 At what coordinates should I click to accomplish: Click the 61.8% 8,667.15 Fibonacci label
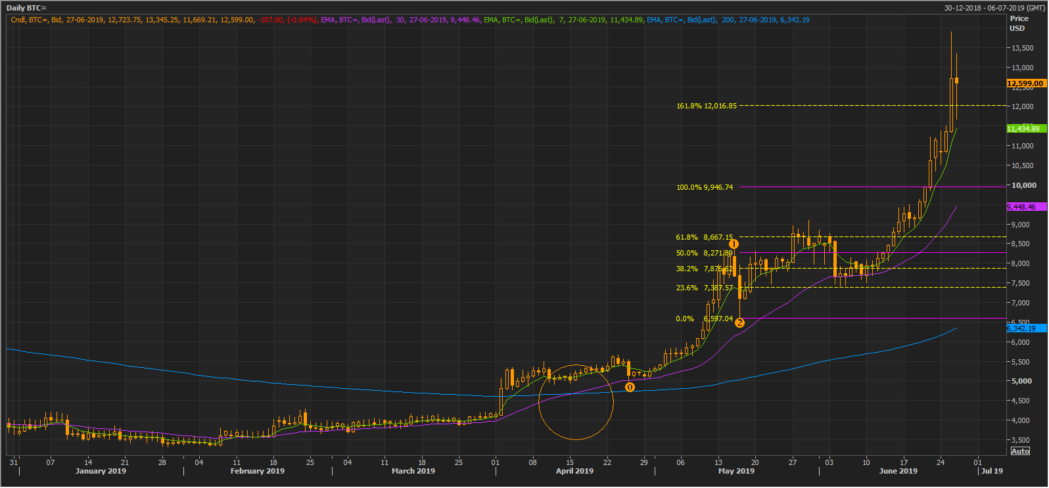coord(705,237)
